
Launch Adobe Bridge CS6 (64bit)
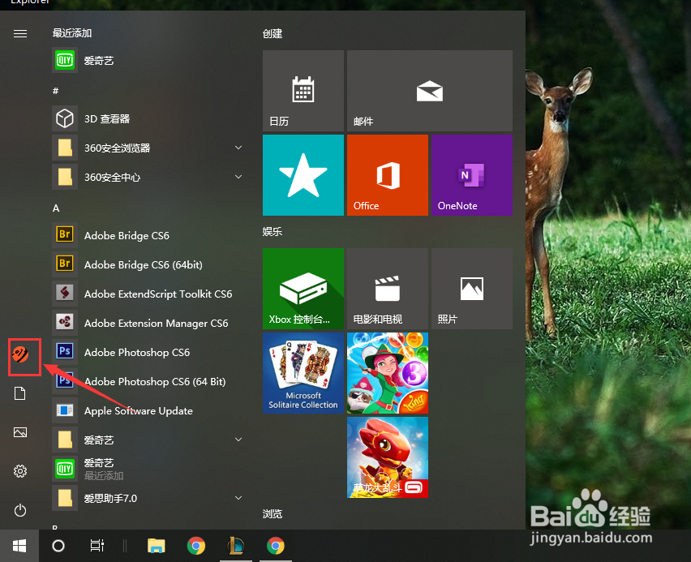(148, 264)
